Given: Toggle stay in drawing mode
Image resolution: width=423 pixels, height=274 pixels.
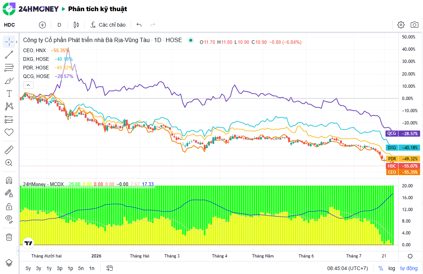Looking at the screenshot, I should click(x=9, y=193).
